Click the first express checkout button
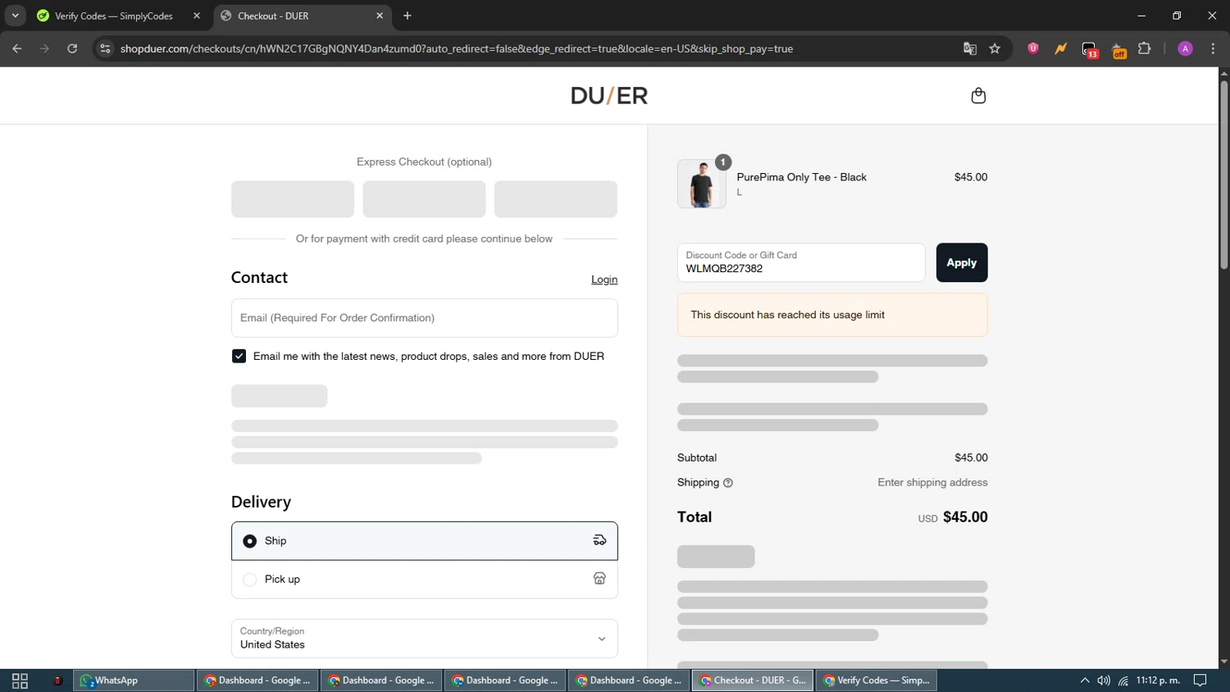Image resolution: width=1230 pixels, height=692 pixels. pyautogui.click(x=293, y=199)
